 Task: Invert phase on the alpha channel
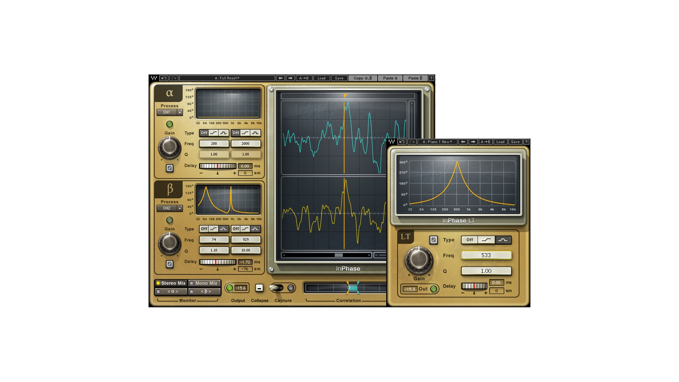point(169,168)
